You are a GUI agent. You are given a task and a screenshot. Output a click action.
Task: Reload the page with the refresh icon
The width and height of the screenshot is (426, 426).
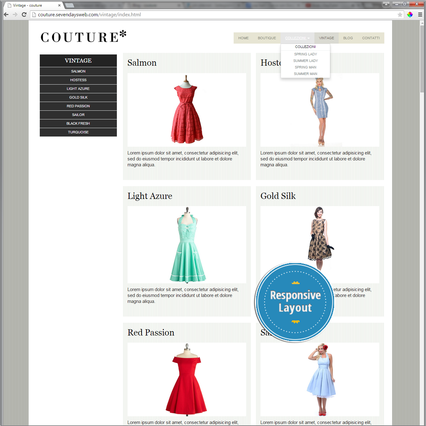point(24,14)
